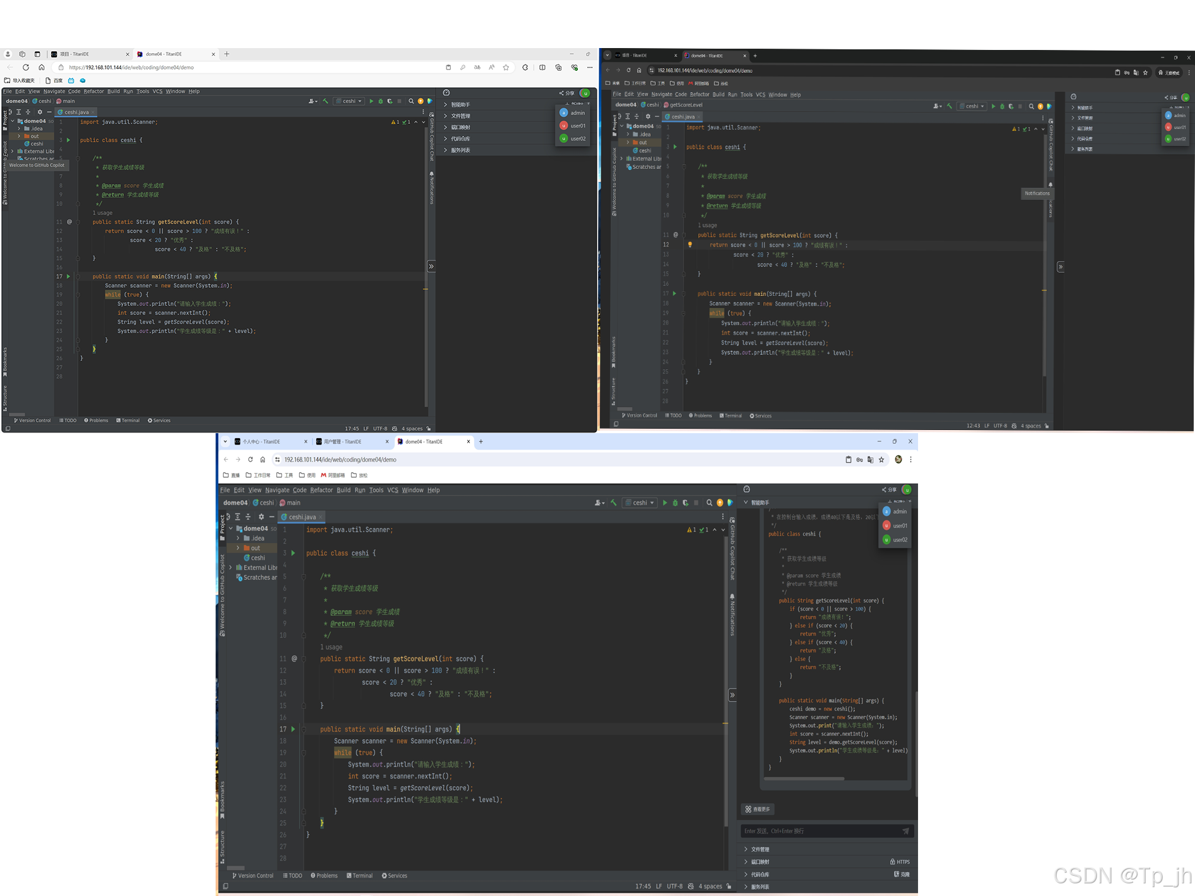Open ceshi run configuration dropdown in bottom window
The height and width of the screenshot is (896, 1195).
tap(640, 503)
